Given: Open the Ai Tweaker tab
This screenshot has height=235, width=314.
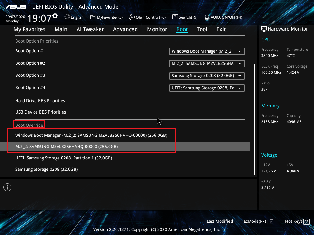Looking at the screenshot, I should pos(90,29).
